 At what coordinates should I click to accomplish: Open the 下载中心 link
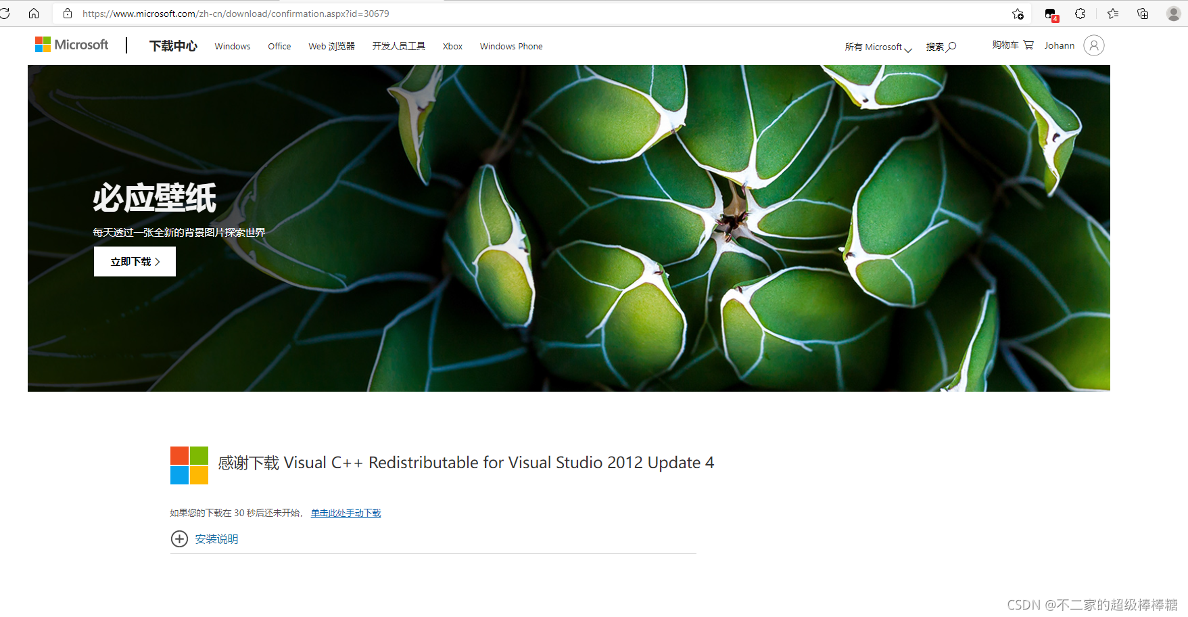pyautogui.click(x=173, y=46)
